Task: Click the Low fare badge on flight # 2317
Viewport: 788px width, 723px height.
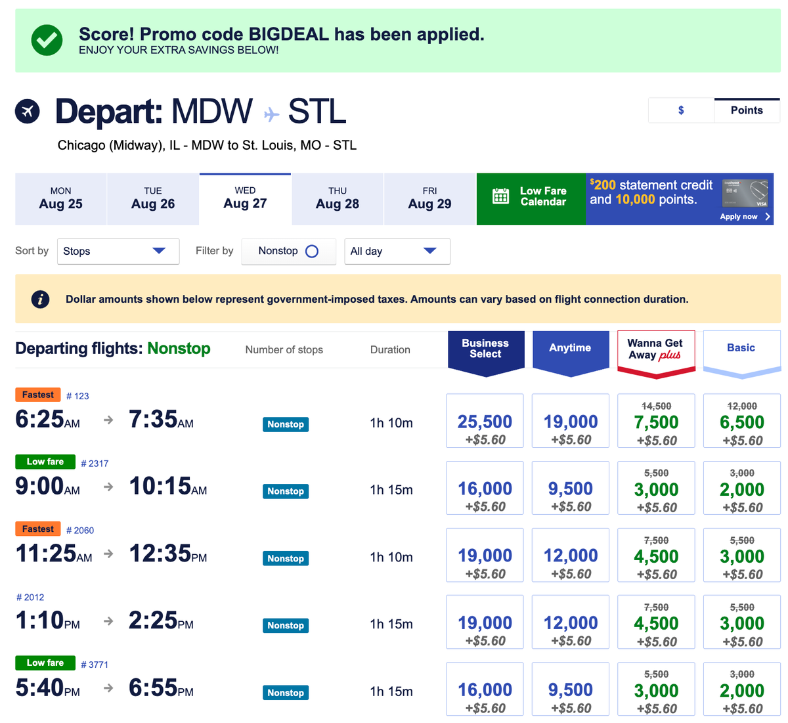Action: (x=45, y=462)
